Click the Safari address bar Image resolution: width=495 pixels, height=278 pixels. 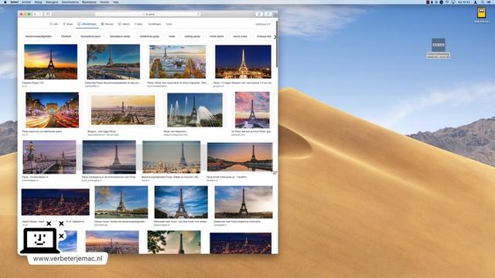coord(148,14)
